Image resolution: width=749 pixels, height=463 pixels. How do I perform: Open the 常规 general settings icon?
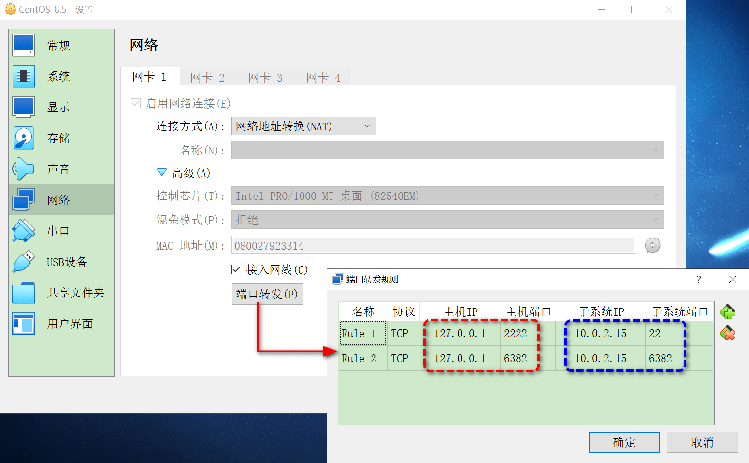[24, 45]
